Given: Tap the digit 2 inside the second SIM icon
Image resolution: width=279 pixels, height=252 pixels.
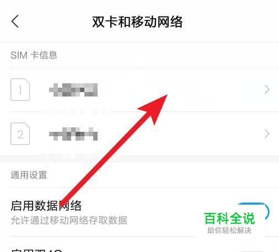Looking at the screenshot, I should click(x=20, y=135).
